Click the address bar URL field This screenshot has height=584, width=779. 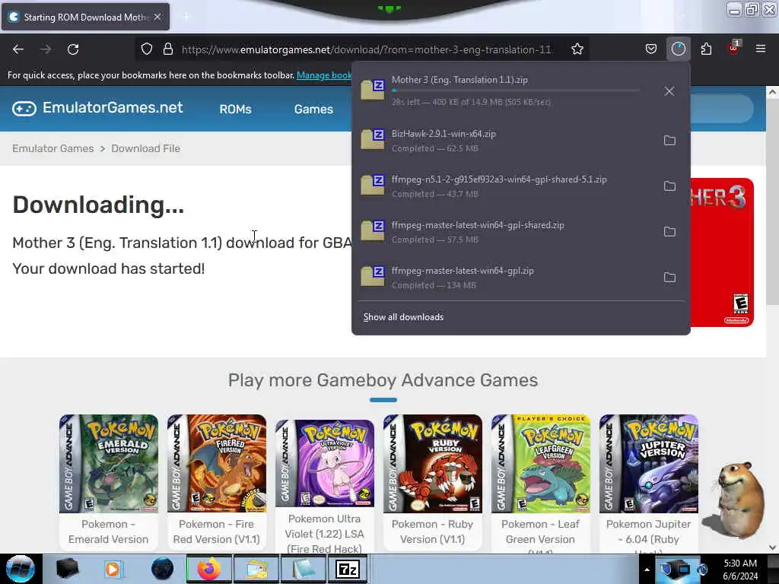click(366, 49)
